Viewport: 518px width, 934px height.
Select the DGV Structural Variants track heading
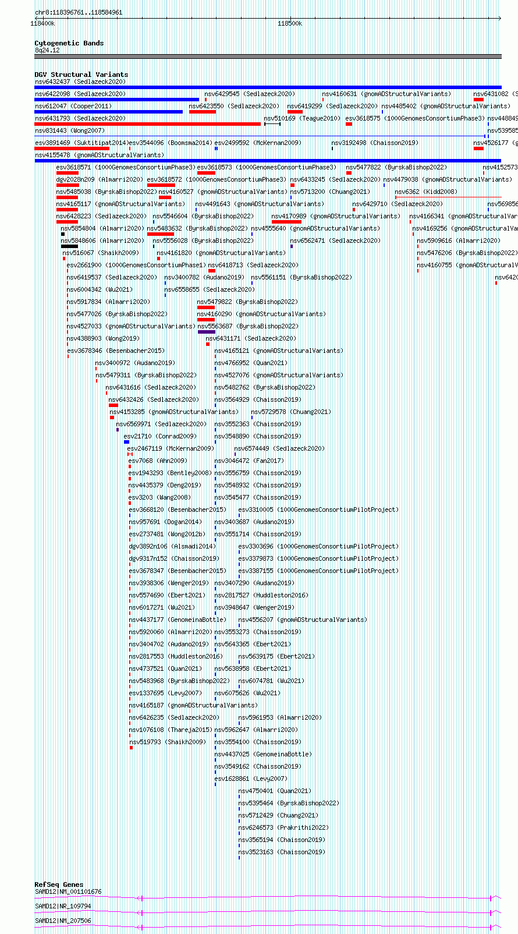(81, 75)
